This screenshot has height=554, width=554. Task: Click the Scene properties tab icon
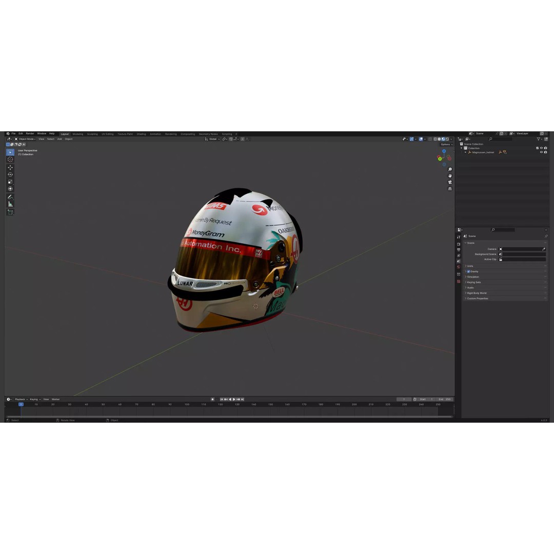tap(459, 260)
